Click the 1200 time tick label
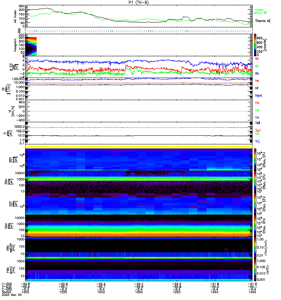This screenshot has width=281, height=300. click(25, 292)
